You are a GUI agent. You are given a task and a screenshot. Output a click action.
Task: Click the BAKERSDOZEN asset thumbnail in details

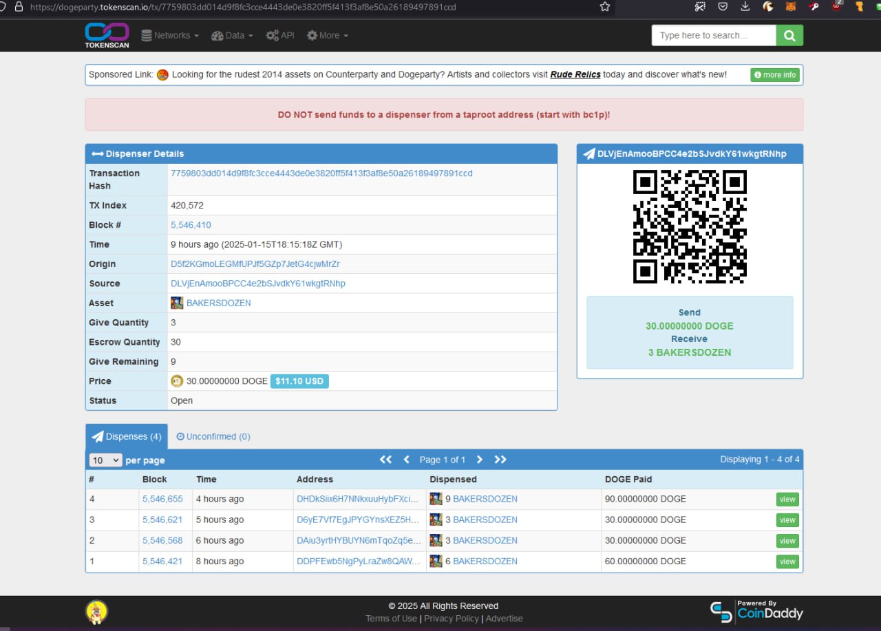tap(177, 303)
